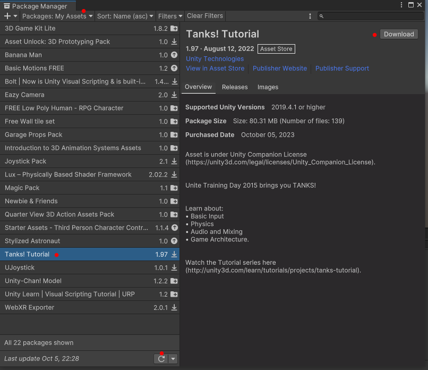Image resolution: width=428 pixels, height=370 pixels.
Task: Select Unity-Chan! Model package
Action: pos(90,281)
